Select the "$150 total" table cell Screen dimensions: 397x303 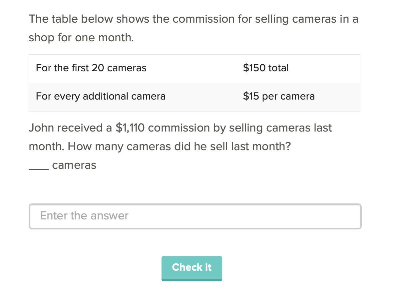pos(265,68)
